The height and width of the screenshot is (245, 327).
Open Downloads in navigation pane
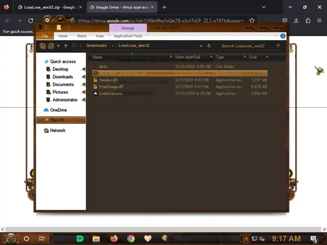click(63, 77)
